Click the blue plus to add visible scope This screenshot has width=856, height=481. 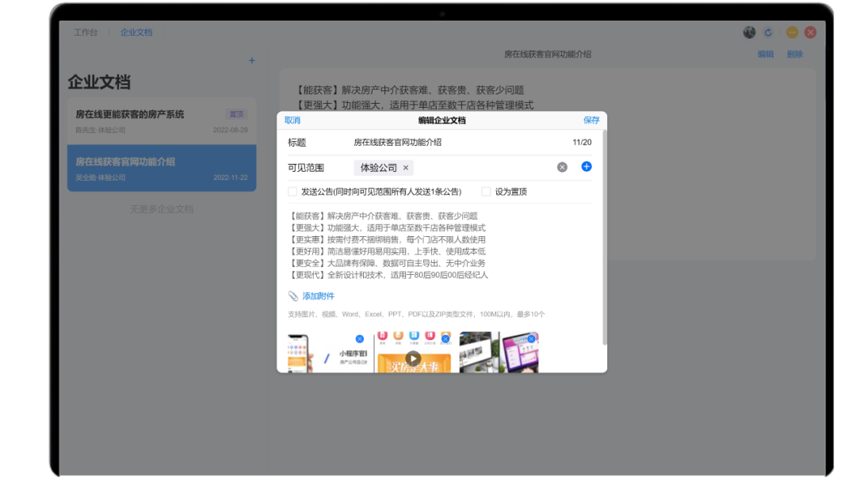coord(587,166)
